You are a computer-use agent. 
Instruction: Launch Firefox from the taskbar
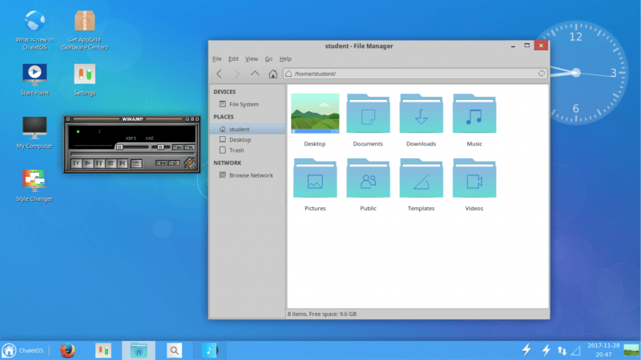click(x=68, y=350)
